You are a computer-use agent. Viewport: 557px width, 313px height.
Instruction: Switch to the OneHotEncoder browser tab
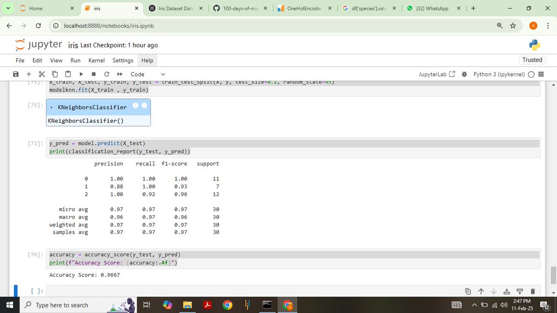tap(304, 8)
